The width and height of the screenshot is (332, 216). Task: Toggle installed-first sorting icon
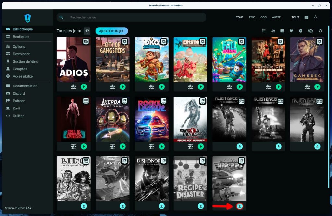(x=282, y=31)
